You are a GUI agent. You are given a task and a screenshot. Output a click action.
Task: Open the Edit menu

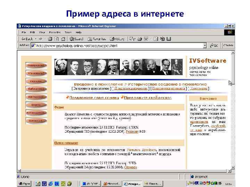[x=32, y=32]
